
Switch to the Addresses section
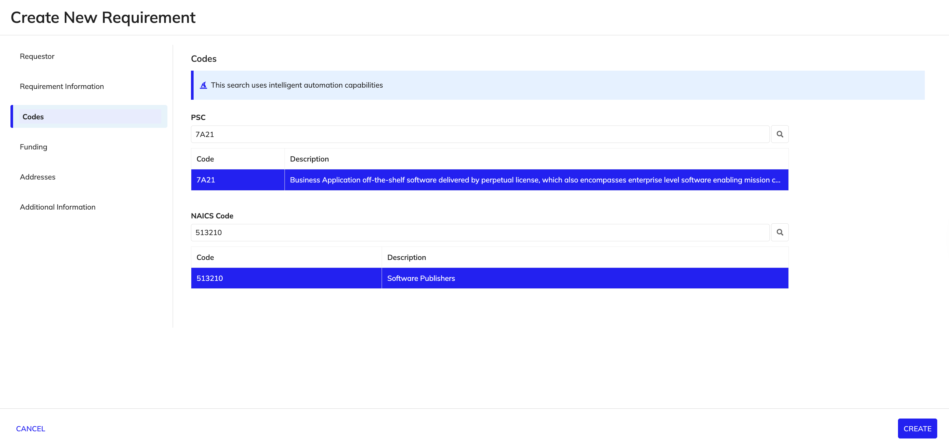click(38, 177)
